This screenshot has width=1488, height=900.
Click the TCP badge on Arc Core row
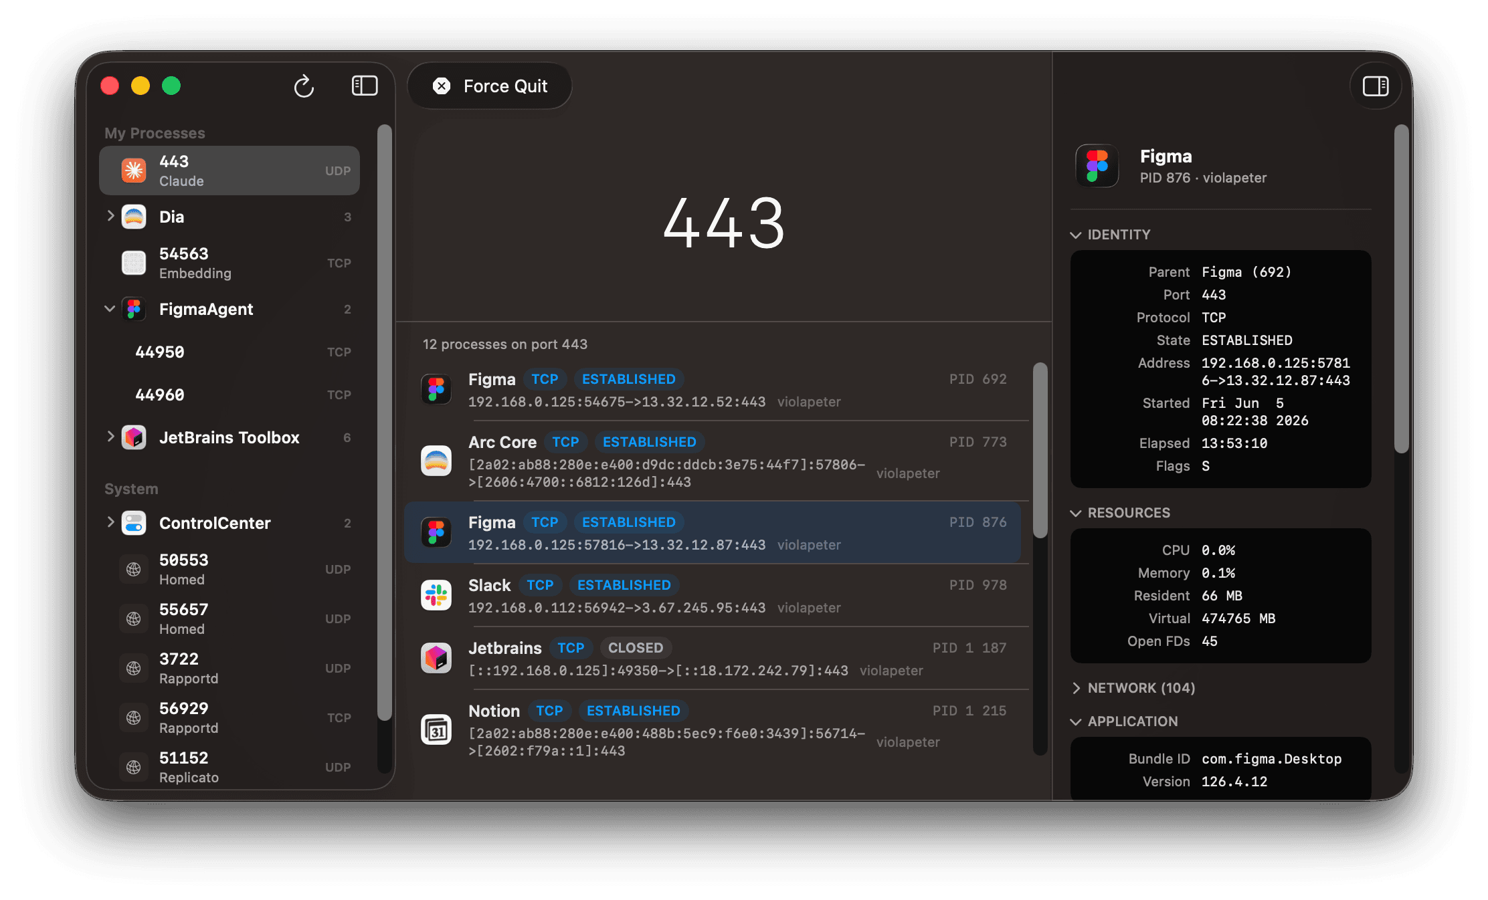pyautogui.click(x=565, y=441)
